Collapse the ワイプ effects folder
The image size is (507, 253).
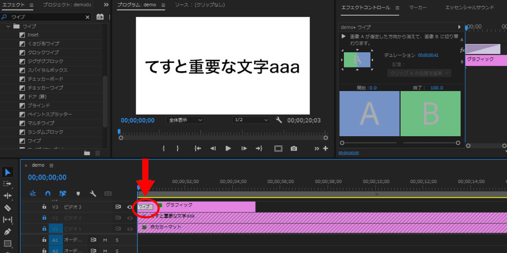coord(8,26)
